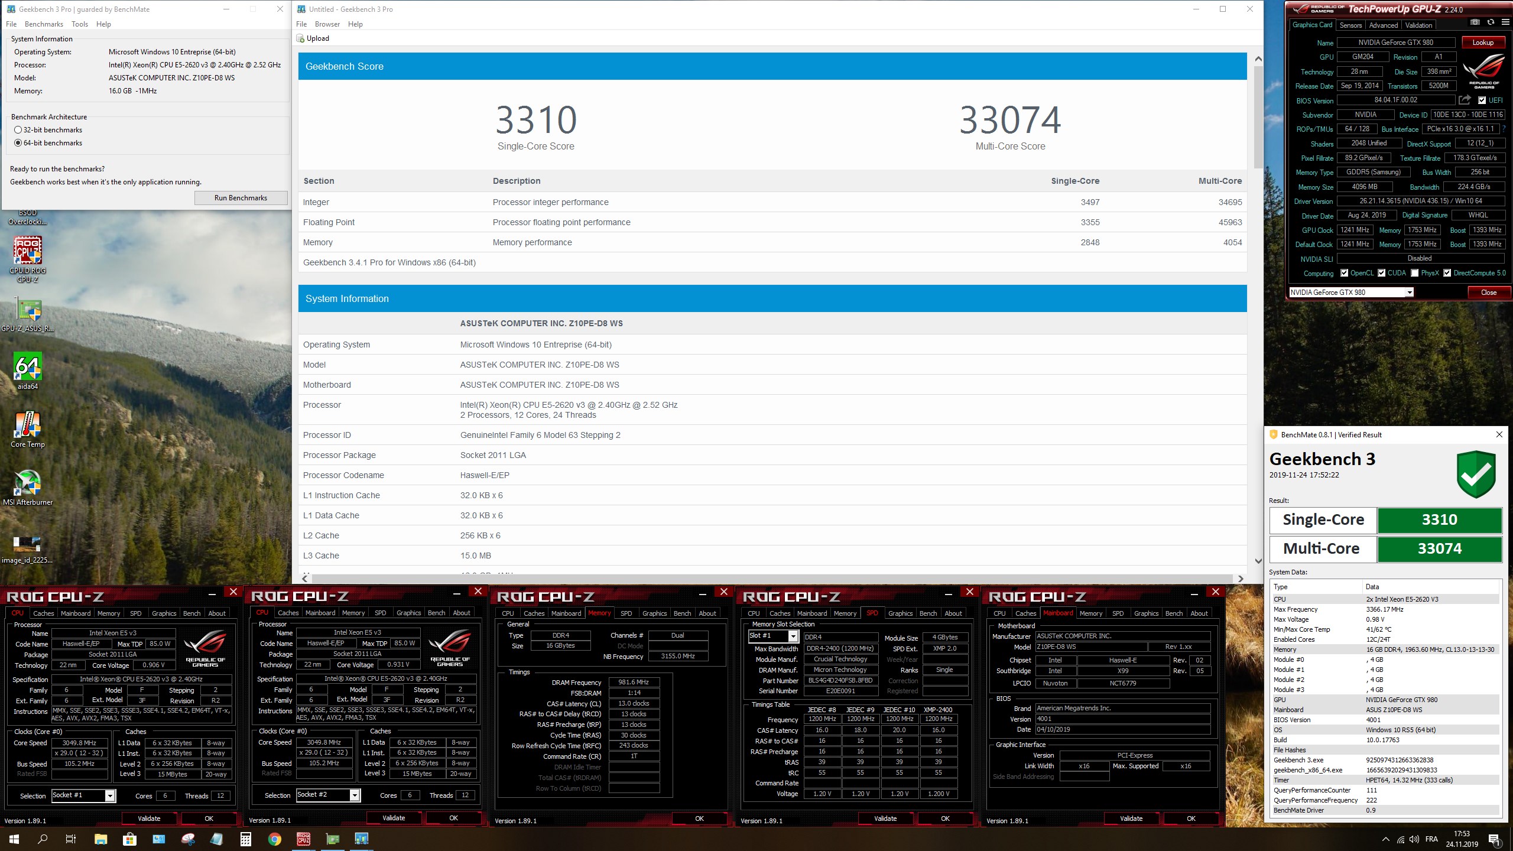Open Tools menu in Geekbench 3 Pro
Image resolution: width=1513 pixels, height=851 pixels.
[80, 24]
